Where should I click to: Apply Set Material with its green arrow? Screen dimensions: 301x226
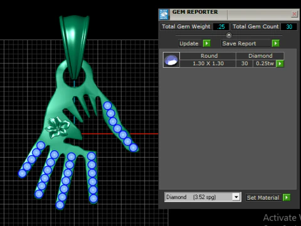click(x=287, y=197)
